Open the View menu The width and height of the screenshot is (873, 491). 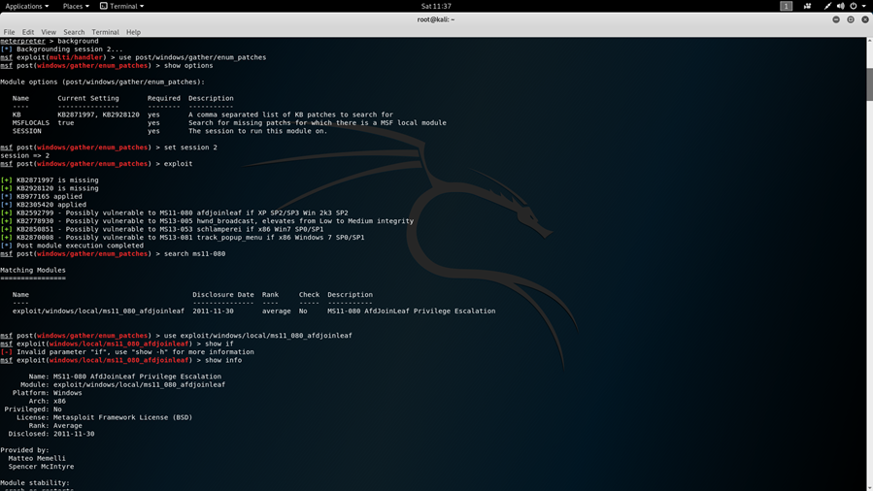point(49,32)
